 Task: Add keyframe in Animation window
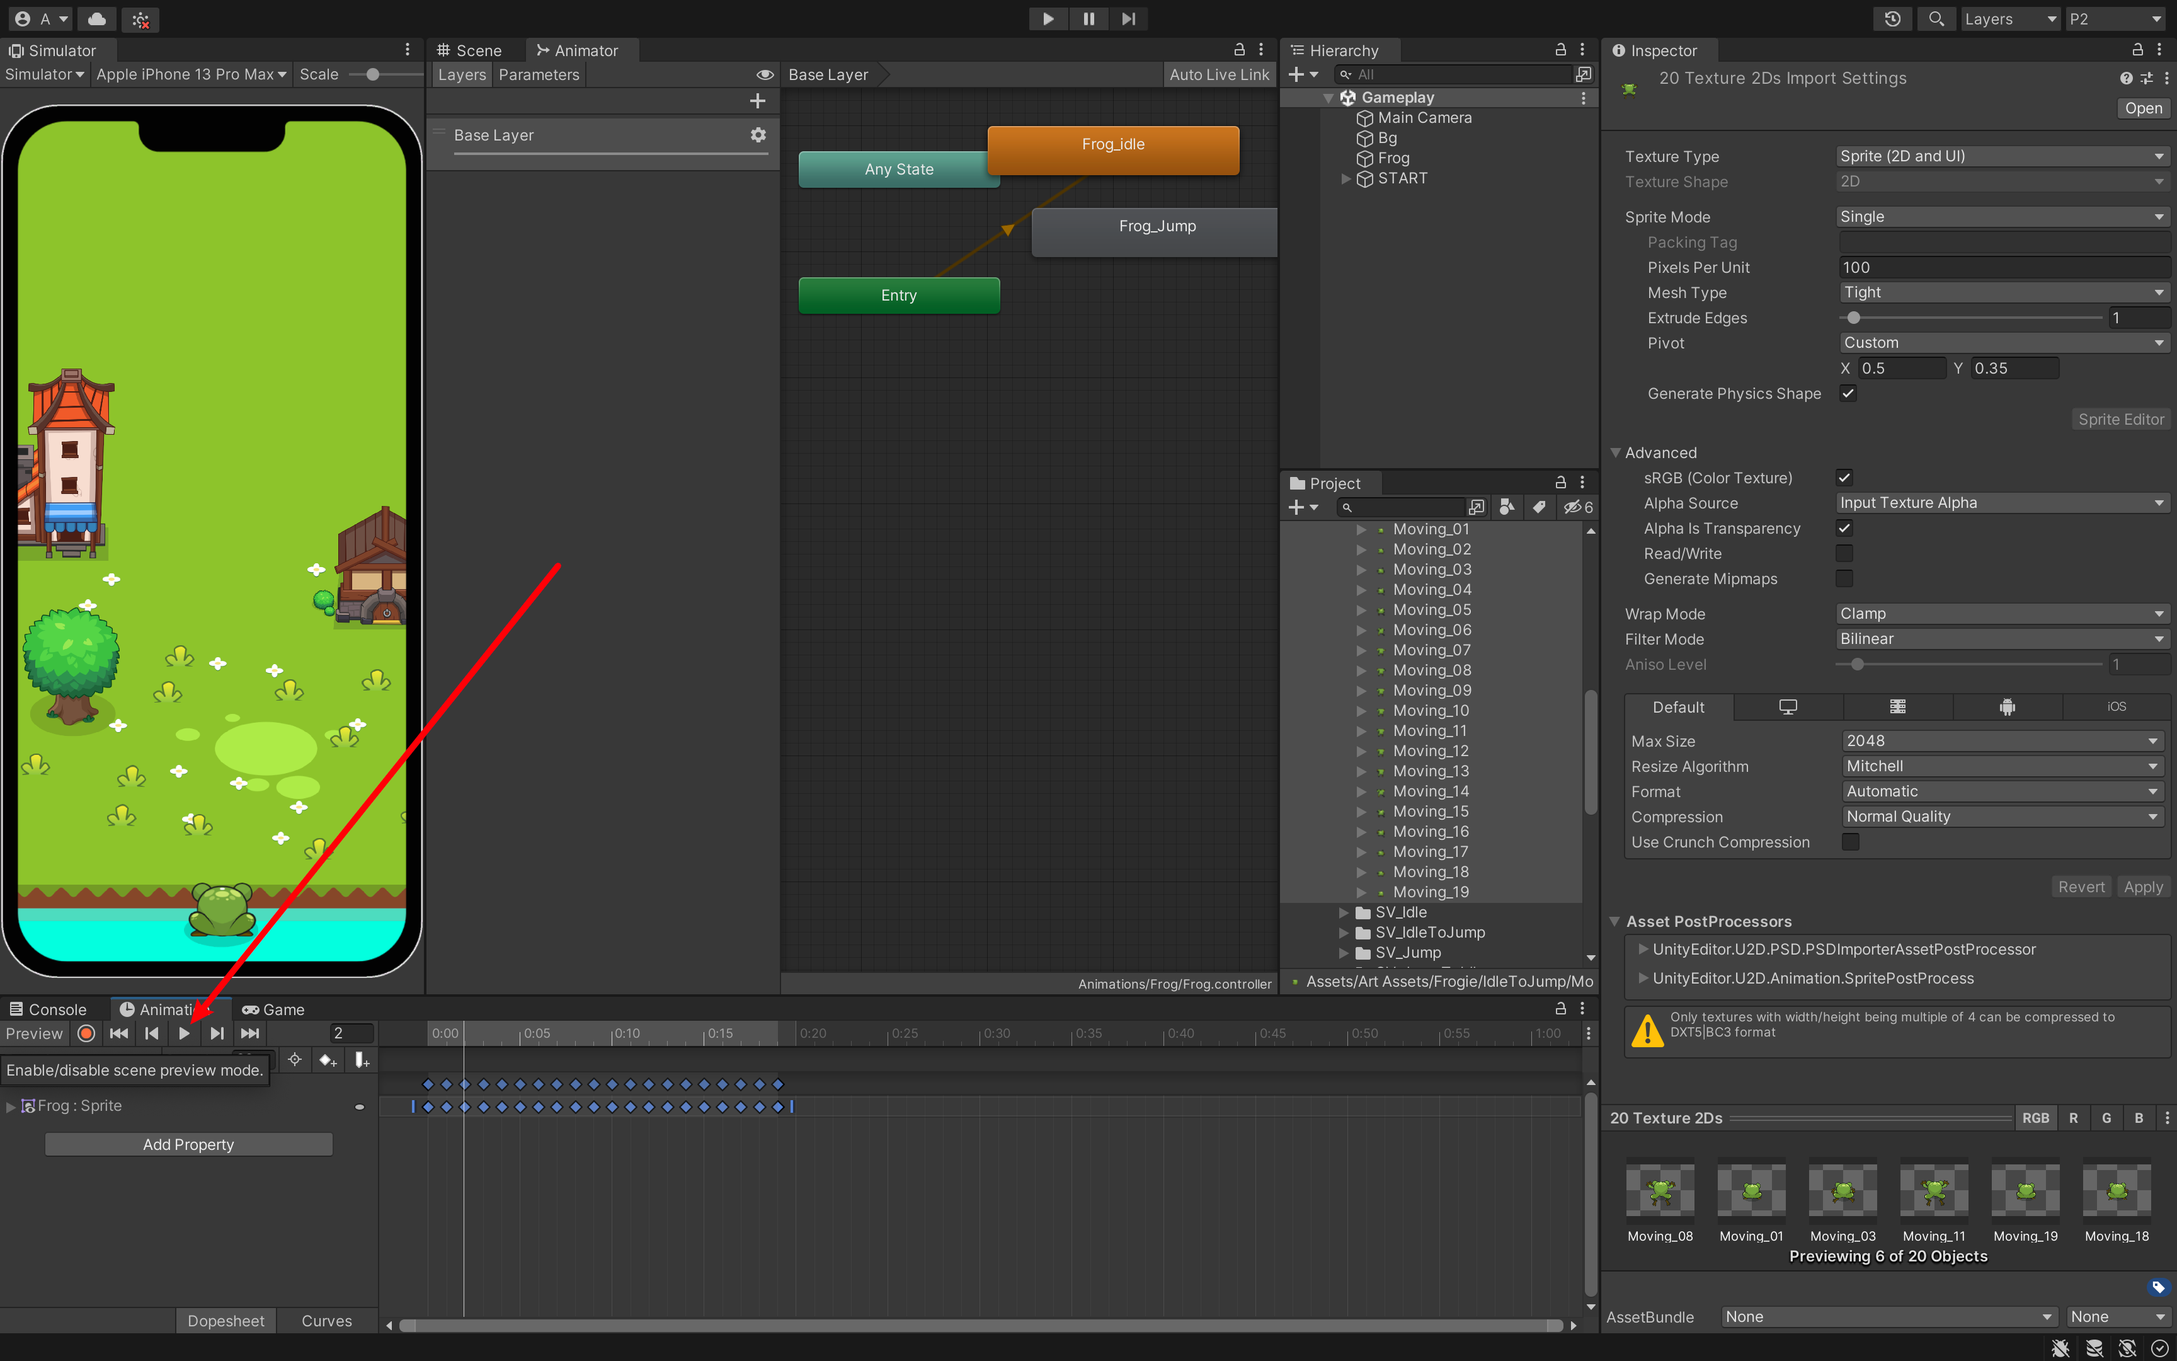[328, 1060]
